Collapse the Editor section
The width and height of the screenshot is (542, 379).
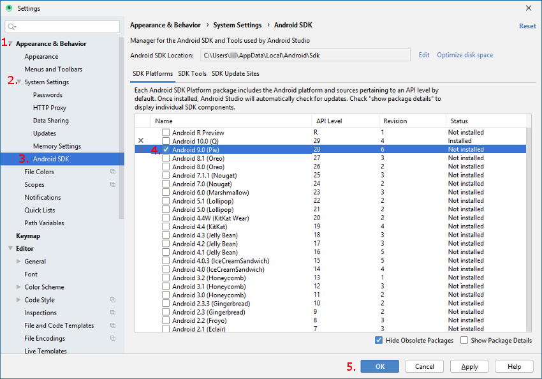(10, 248)
